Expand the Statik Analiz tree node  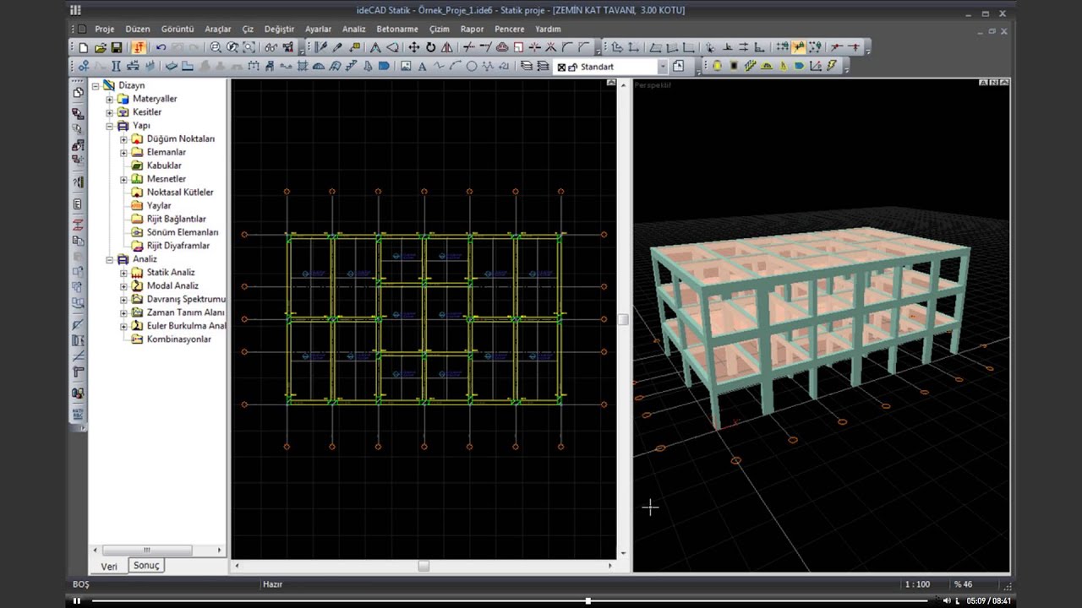click(123, 273)
